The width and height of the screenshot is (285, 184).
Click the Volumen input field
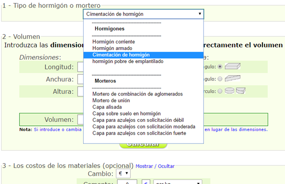[81, 120]
